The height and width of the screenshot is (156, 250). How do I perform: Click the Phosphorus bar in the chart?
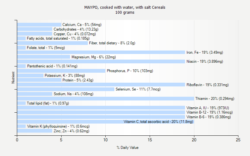[x=61, y=71]
